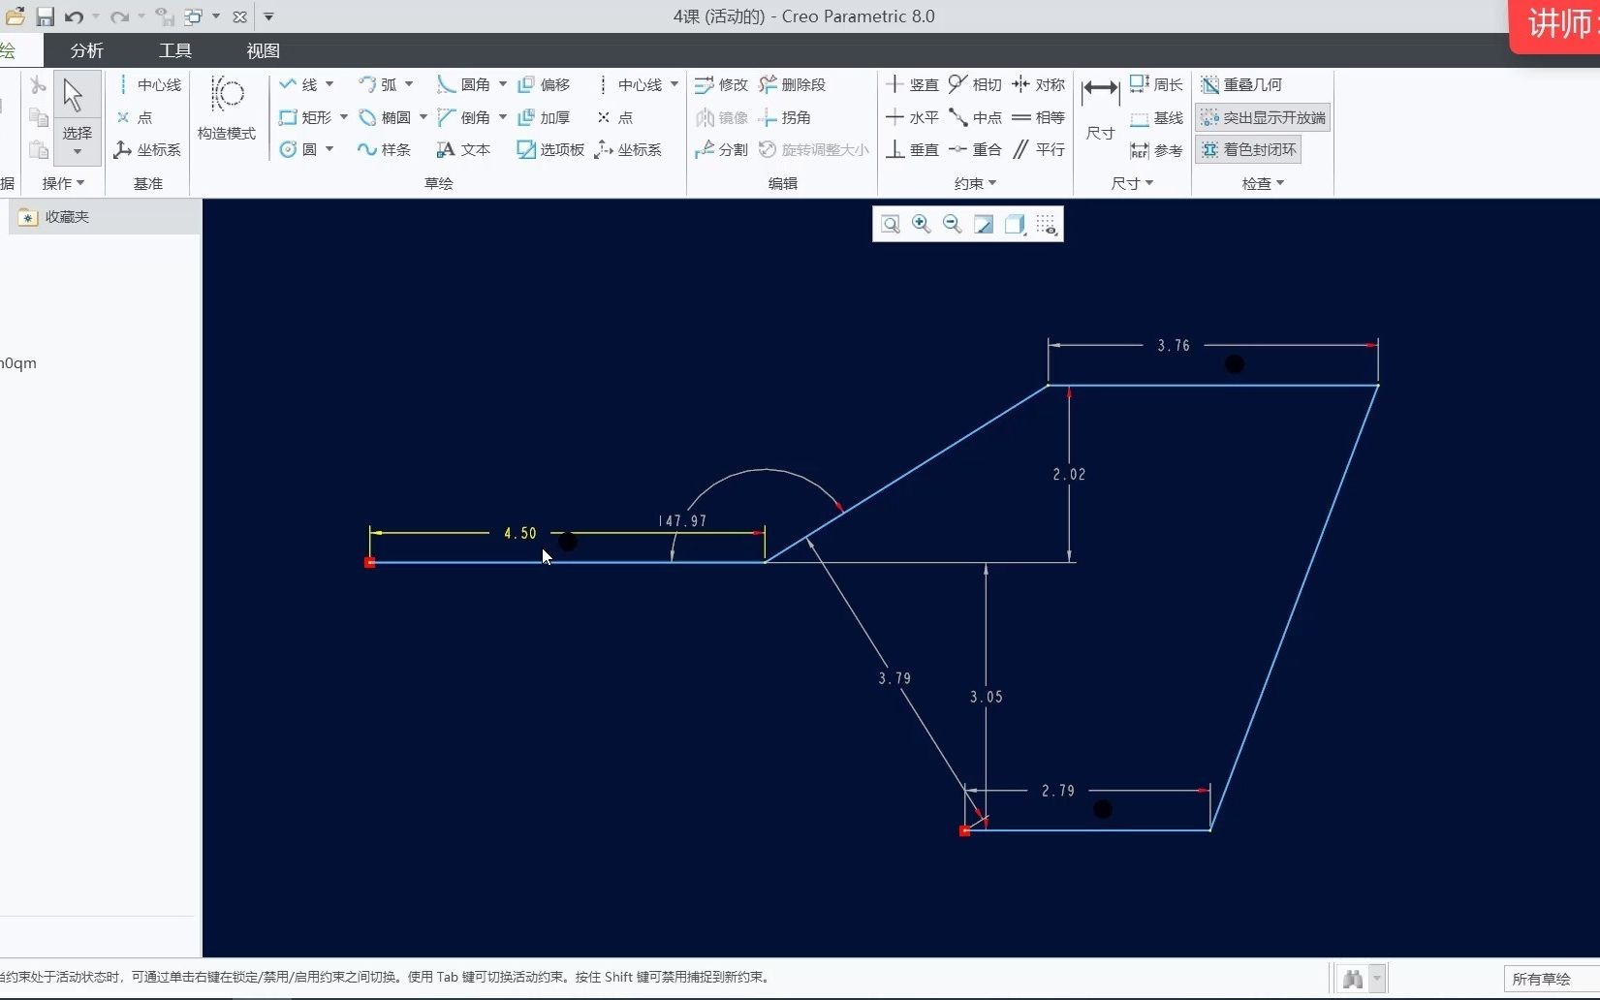This screenshot has width=1600, height=1000.
Task: Toggle 着色封闭环 shade closed loops
Action: click(1248, 149)
